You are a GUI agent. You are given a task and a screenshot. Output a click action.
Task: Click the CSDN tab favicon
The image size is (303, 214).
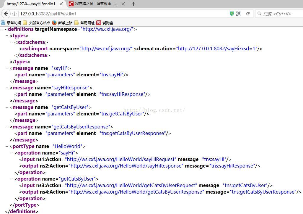coord(71,4)
